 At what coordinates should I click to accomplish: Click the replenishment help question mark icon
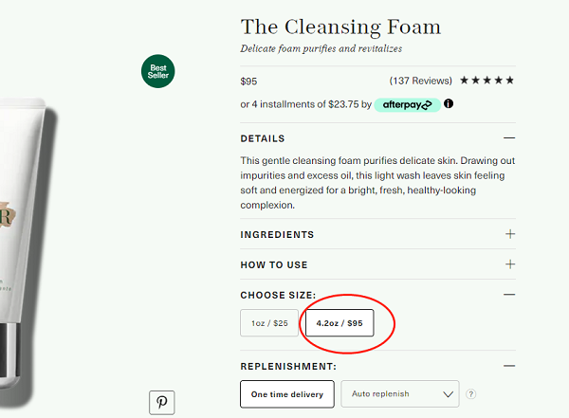[x=470, y=394]
